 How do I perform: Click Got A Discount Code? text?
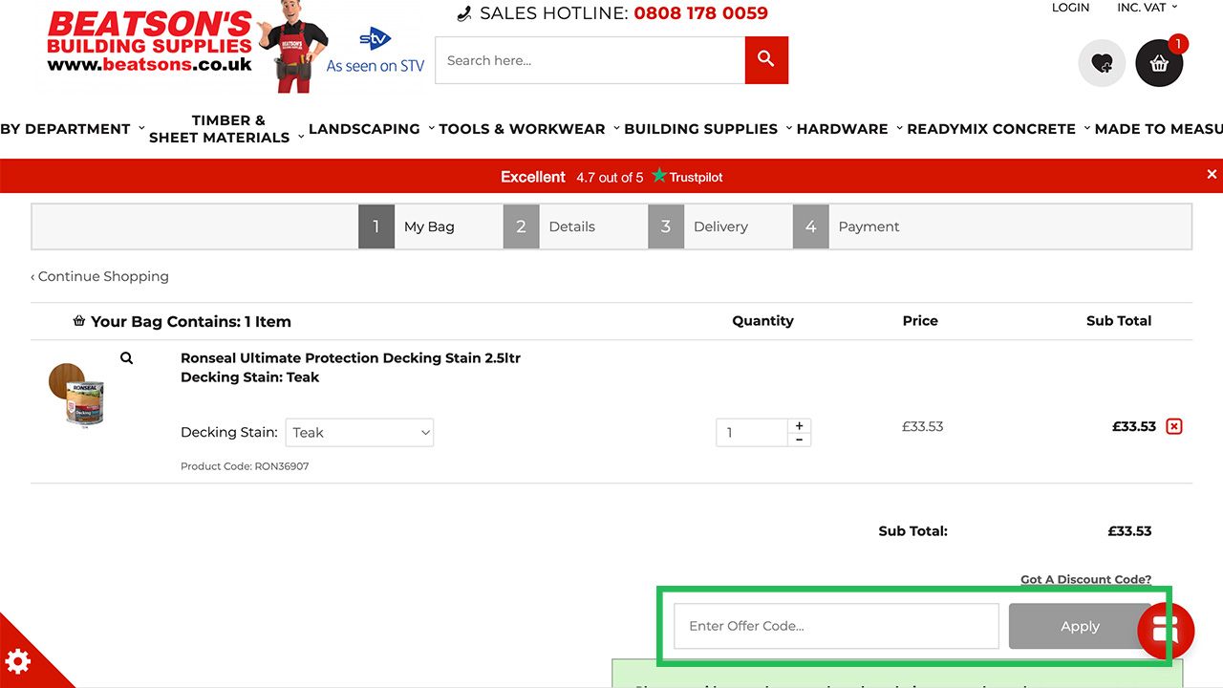coord(1085,579)
